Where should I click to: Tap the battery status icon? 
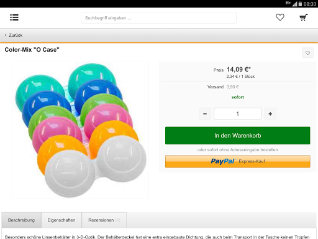pos(300,4)
